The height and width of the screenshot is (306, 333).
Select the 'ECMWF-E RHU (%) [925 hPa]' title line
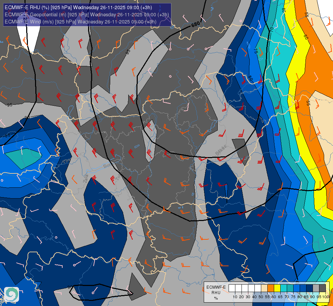pyautogui.click(x=78, y=7)
